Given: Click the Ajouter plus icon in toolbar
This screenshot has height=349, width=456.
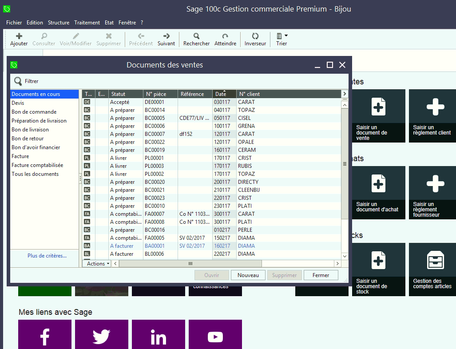Looking at the screenshot, I should (19, 36).
